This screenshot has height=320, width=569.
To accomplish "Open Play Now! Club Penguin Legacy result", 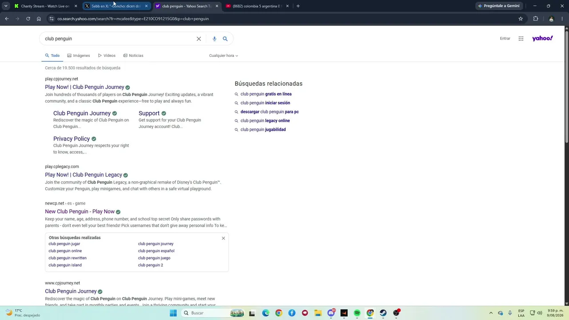I will 84,175.
